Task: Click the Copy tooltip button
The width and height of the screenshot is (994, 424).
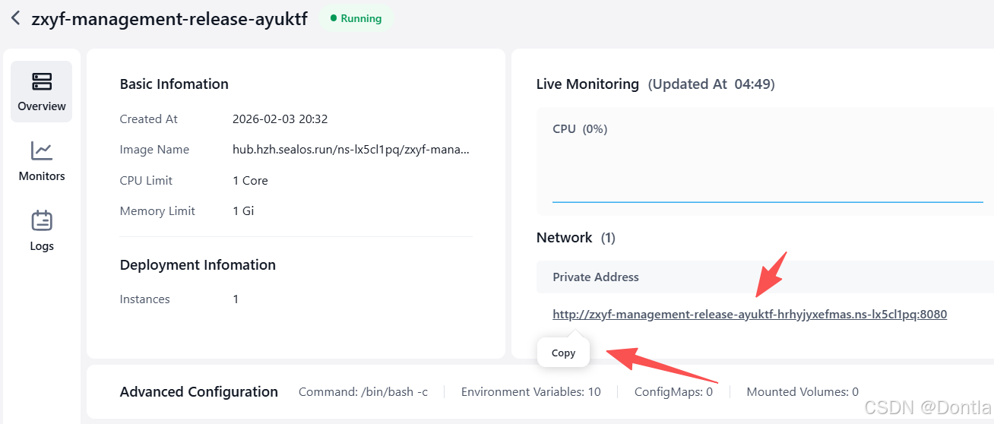Action: [x=563, y=353]
